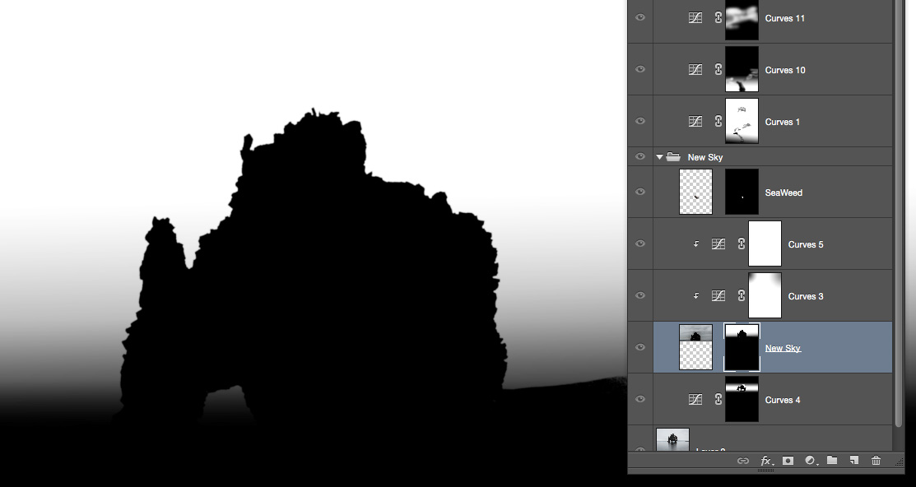Toggle New Sky layer eye icon

pos(640,347)
